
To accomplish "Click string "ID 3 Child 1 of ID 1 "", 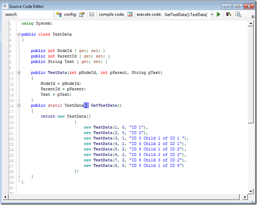I will (x=157, y=138).
